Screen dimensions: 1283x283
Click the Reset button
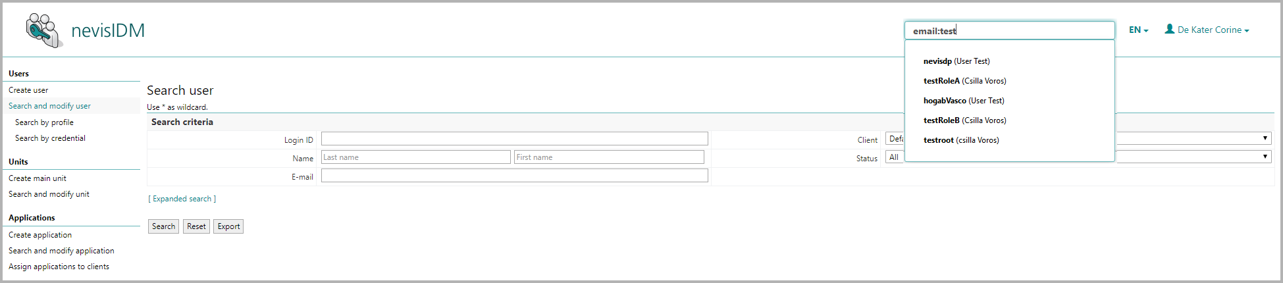[196, 226]
